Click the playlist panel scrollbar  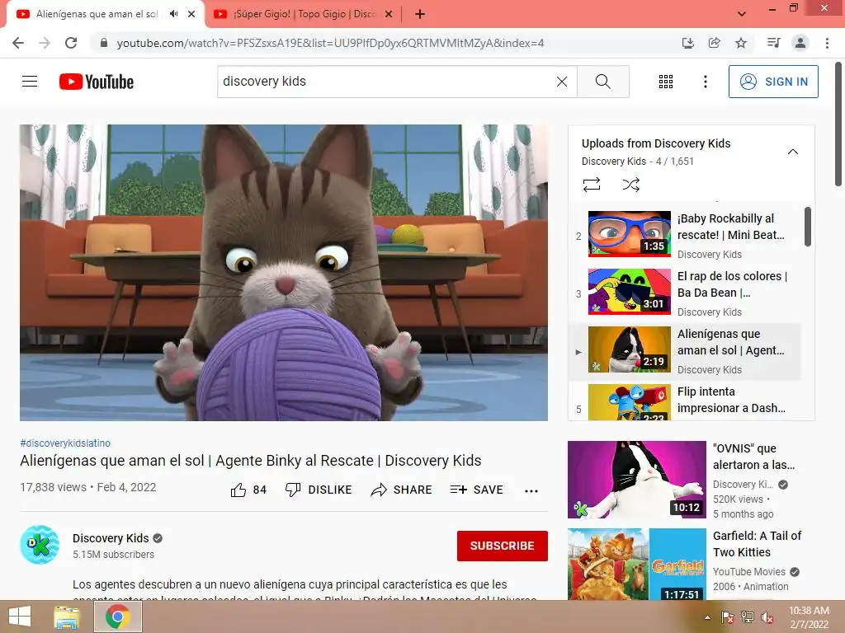point(807,227)
